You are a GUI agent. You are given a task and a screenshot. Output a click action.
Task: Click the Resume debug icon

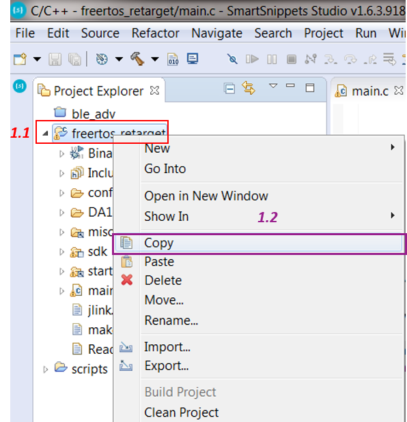(252, 59)
